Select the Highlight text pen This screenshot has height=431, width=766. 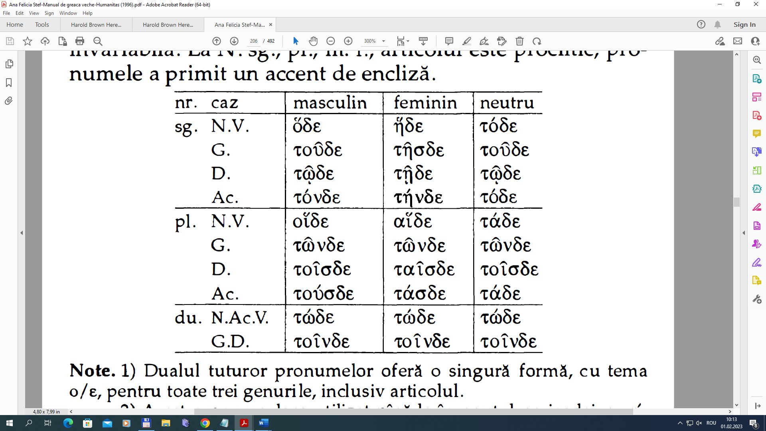click(x=467, y=41)
